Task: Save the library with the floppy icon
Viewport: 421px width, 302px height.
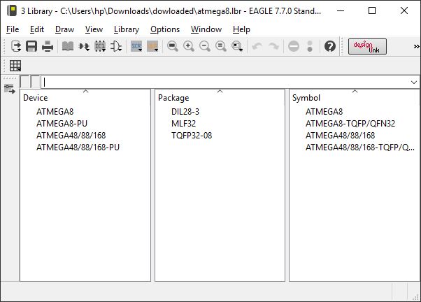Action: [x=31, y=46]
